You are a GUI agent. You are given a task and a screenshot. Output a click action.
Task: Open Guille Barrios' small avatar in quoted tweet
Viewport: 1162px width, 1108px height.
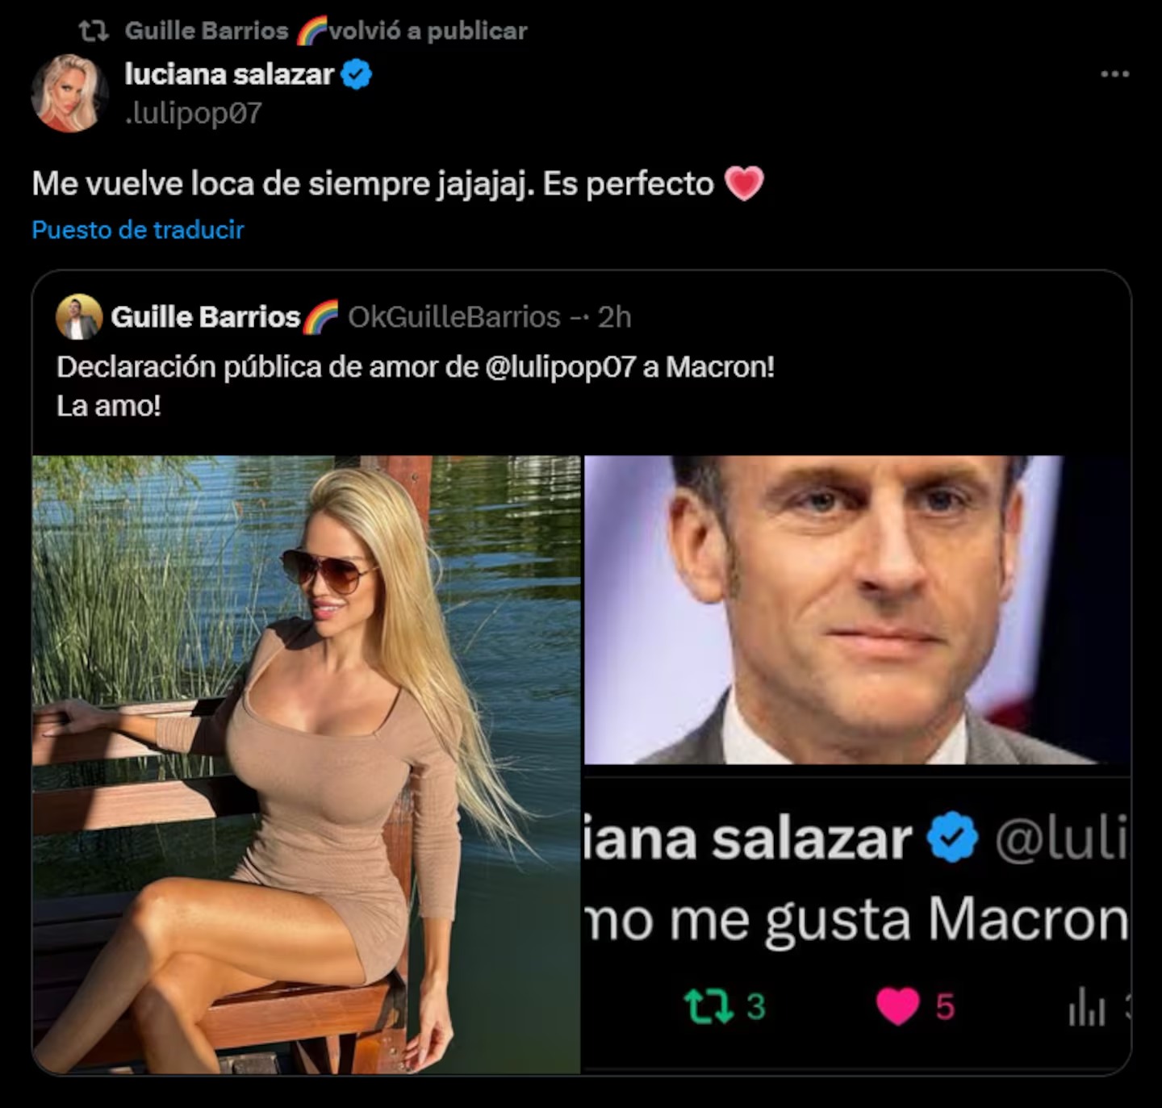[78, 317]
